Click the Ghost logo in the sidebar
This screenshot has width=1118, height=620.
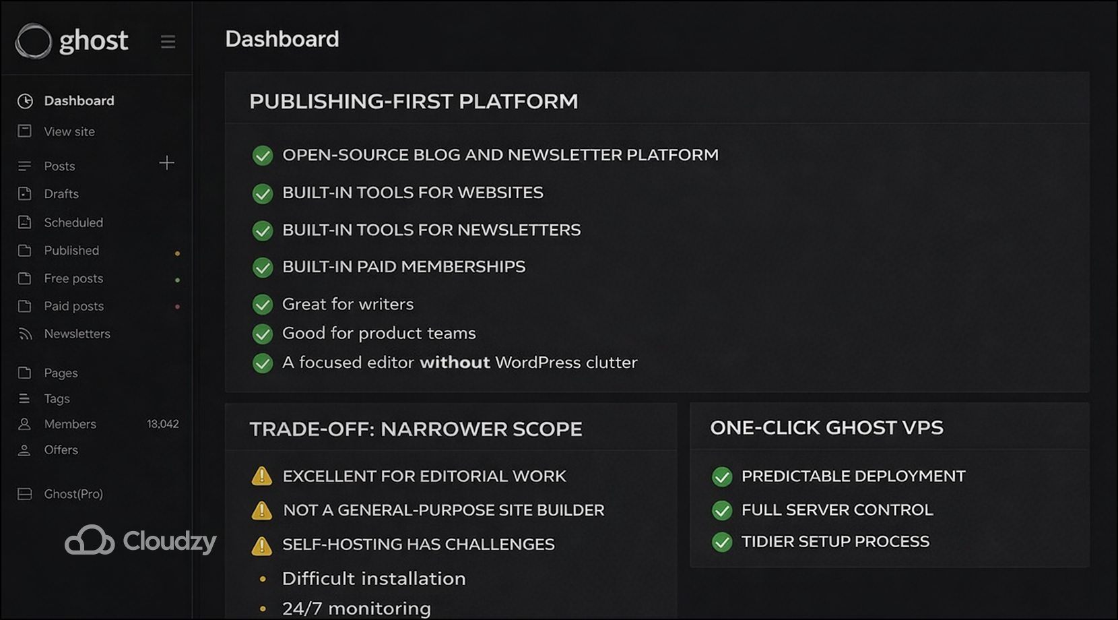[x=34, y=40]
